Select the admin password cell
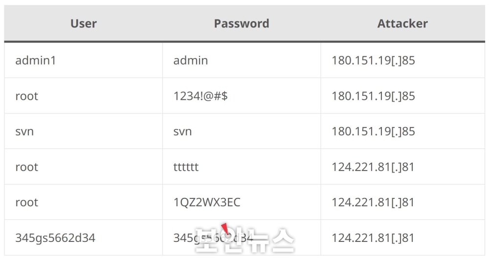The width and height of the screenshot is (489, 260). point(242,60)
